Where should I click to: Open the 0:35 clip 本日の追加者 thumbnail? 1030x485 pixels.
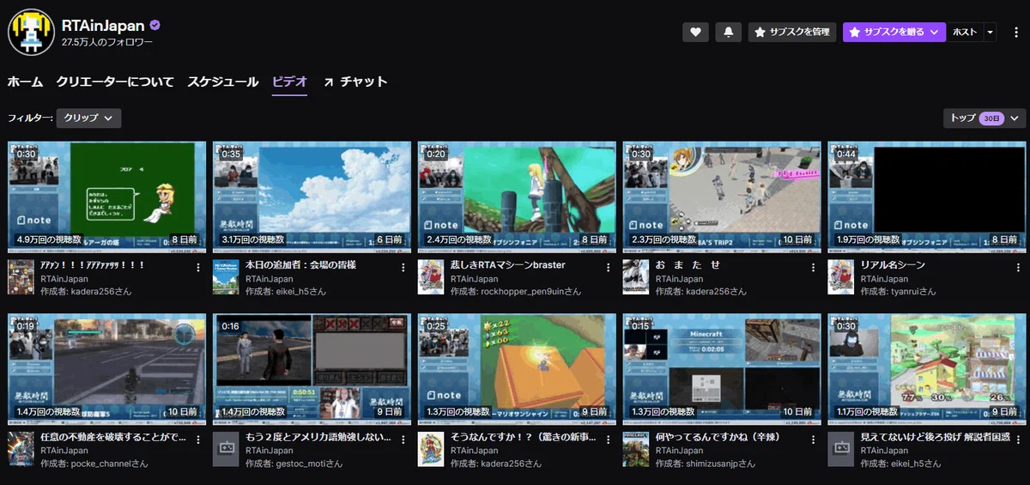tap(312, 197)
